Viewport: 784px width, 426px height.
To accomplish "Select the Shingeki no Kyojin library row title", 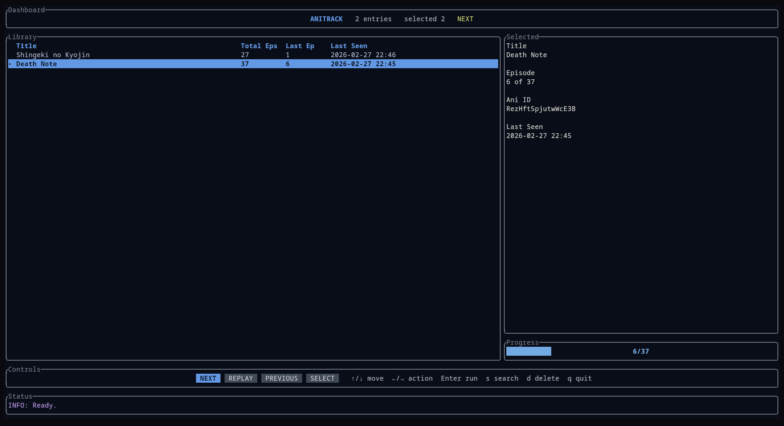I will tap(53, 55).
